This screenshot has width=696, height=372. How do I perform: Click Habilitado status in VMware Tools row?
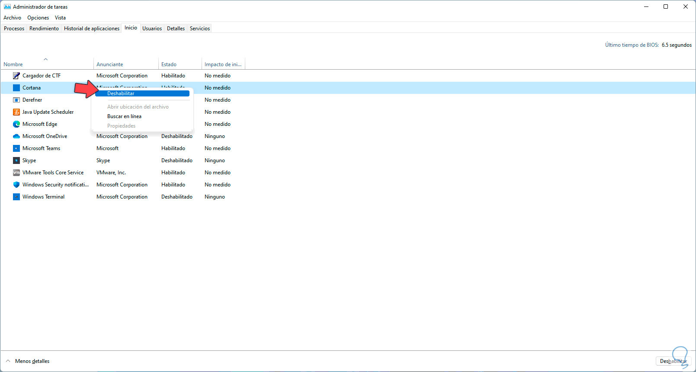[173, 173]
